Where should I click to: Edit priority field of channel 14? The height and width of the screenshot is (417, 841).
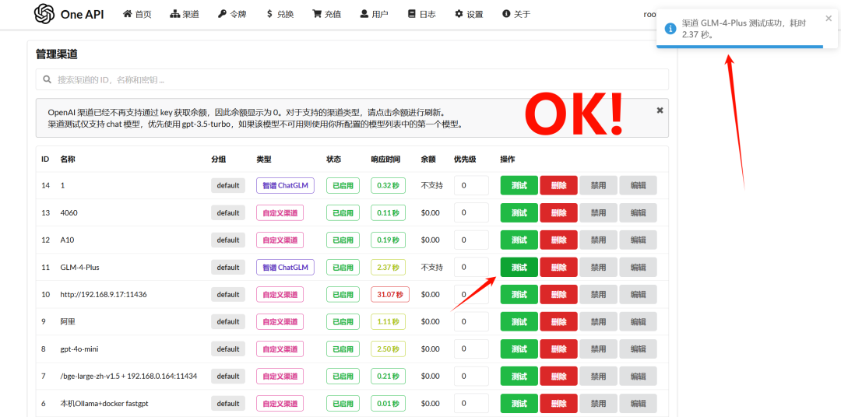[x=471, y=185]
